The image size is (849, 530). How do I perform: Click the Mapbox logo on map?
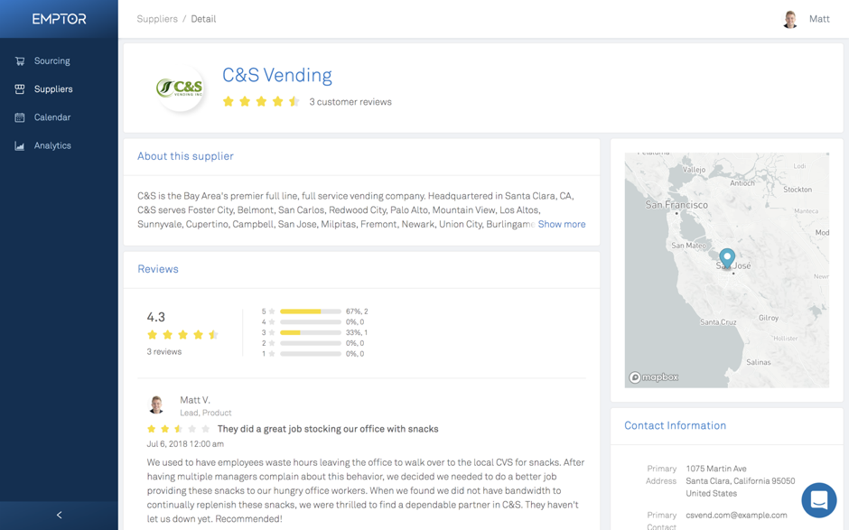click(x=654, y=377)
